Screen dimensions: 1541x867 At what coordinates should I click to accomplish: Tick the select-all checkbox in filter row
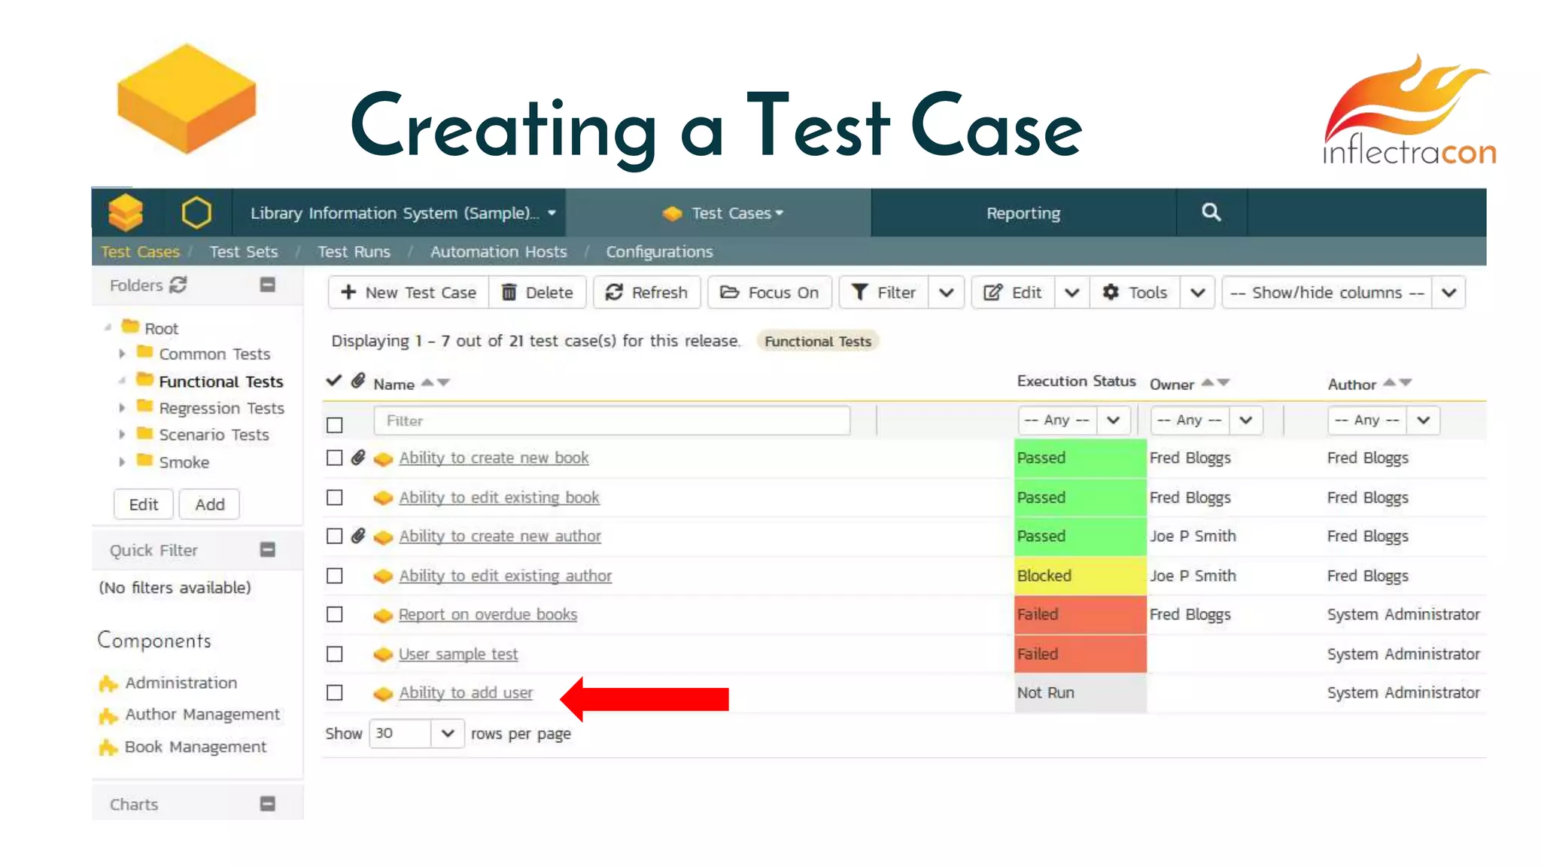pos(335,424)
